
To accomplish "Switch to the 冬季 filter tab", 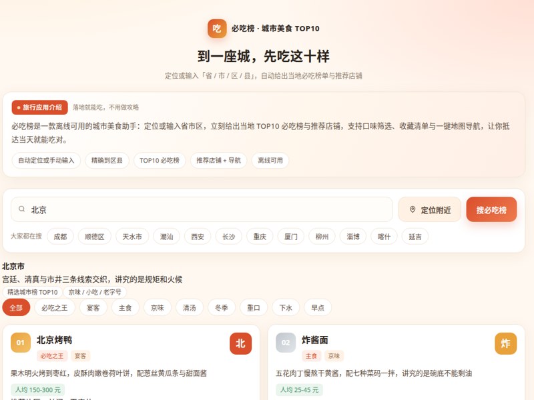I will click(x=222, y=308).
